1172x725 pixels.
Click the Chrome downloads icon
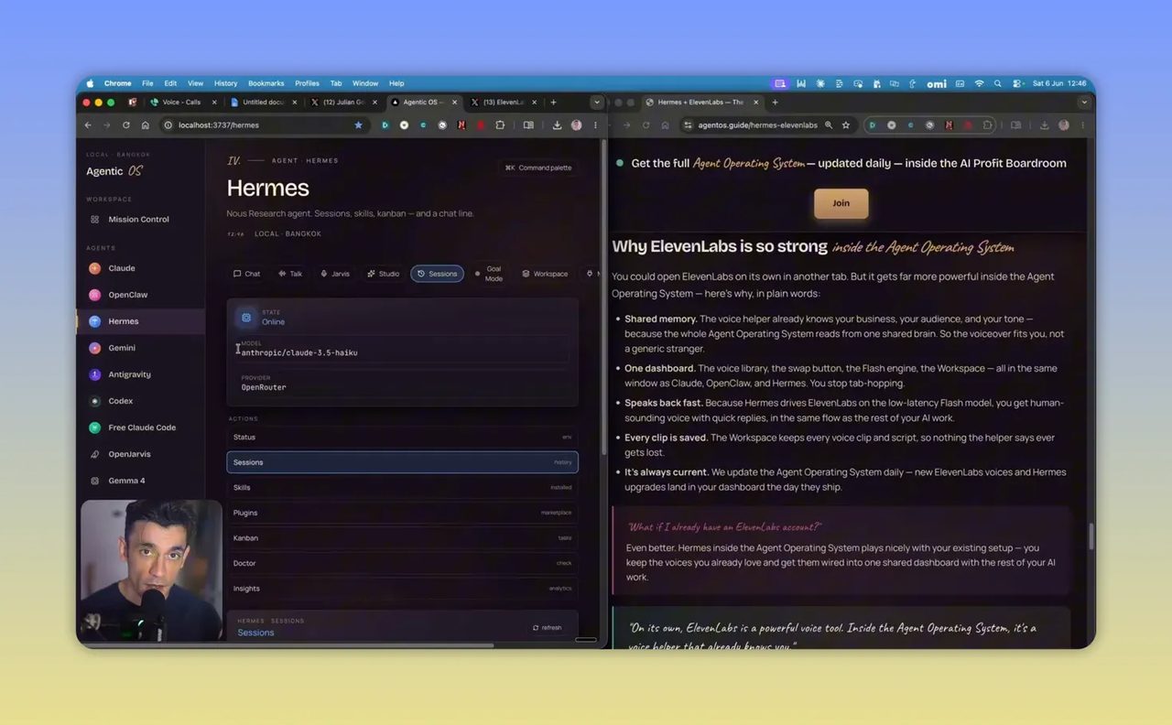click(x=557, y=125)
